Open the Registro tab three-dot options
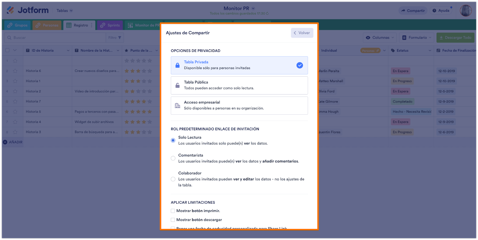The width and height of the screenshot is (478, 240). (92, 25)
